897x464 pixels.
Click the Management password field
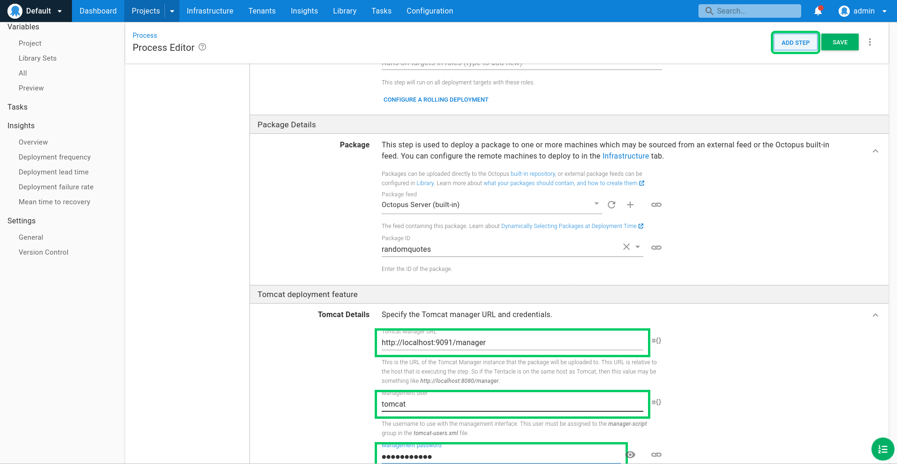pos(501,456)
